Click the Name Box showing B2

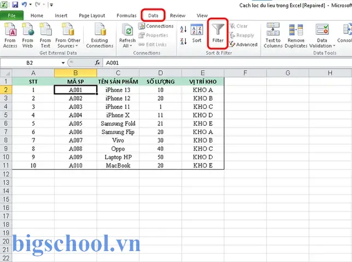coord(30,63)
